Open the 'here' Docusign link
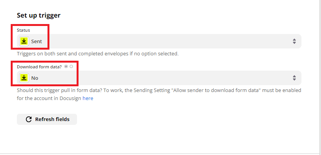 click(88, 98)
